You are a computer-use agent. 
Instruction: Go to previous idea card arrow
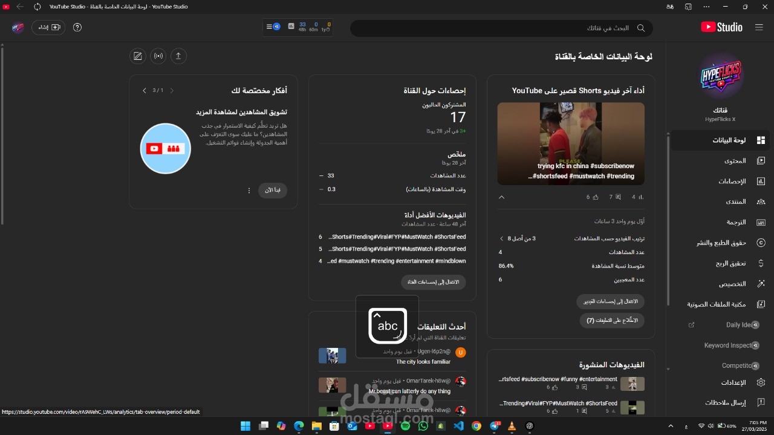tap(172, 90)
